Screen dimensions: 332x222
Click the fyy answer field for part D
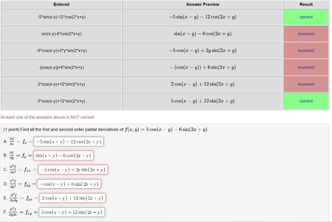[69, 184]
